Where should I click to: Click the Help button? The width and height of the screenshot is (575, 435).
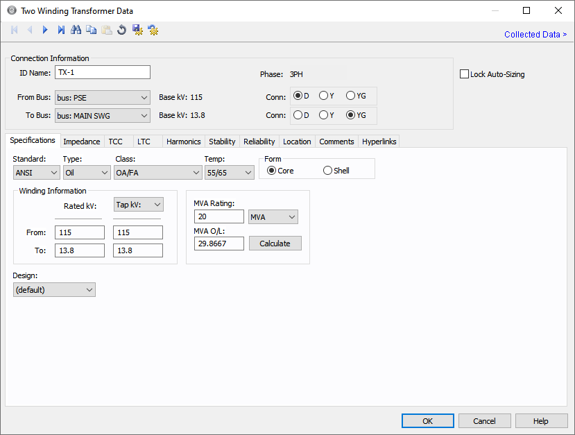[541, 420]
